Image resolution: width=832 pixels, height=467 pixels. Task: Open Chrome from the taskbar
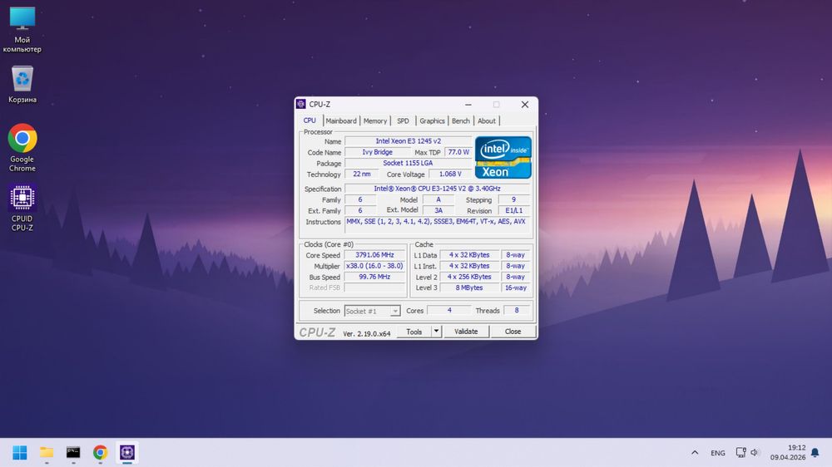pos(101,452)
